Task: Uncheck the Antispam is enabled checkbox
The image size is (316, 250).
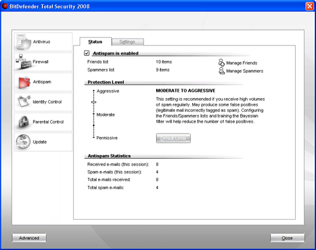Action: point(87,53)
